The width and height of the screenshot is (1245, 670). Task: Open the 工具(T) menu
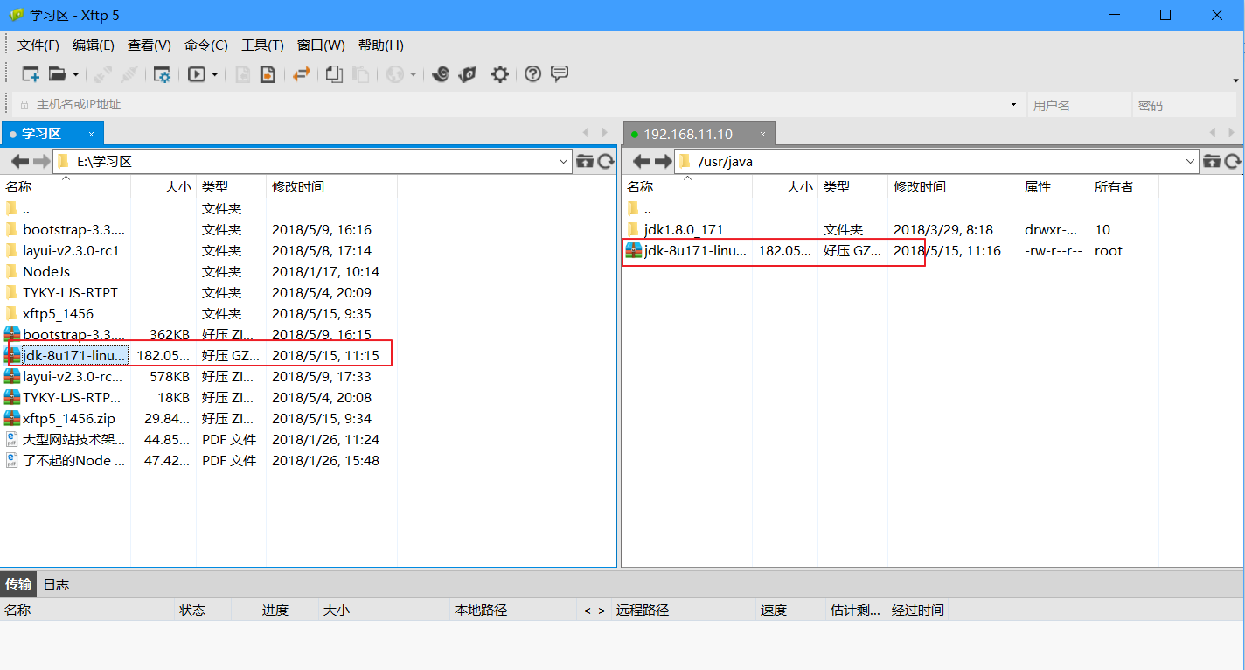262,45
